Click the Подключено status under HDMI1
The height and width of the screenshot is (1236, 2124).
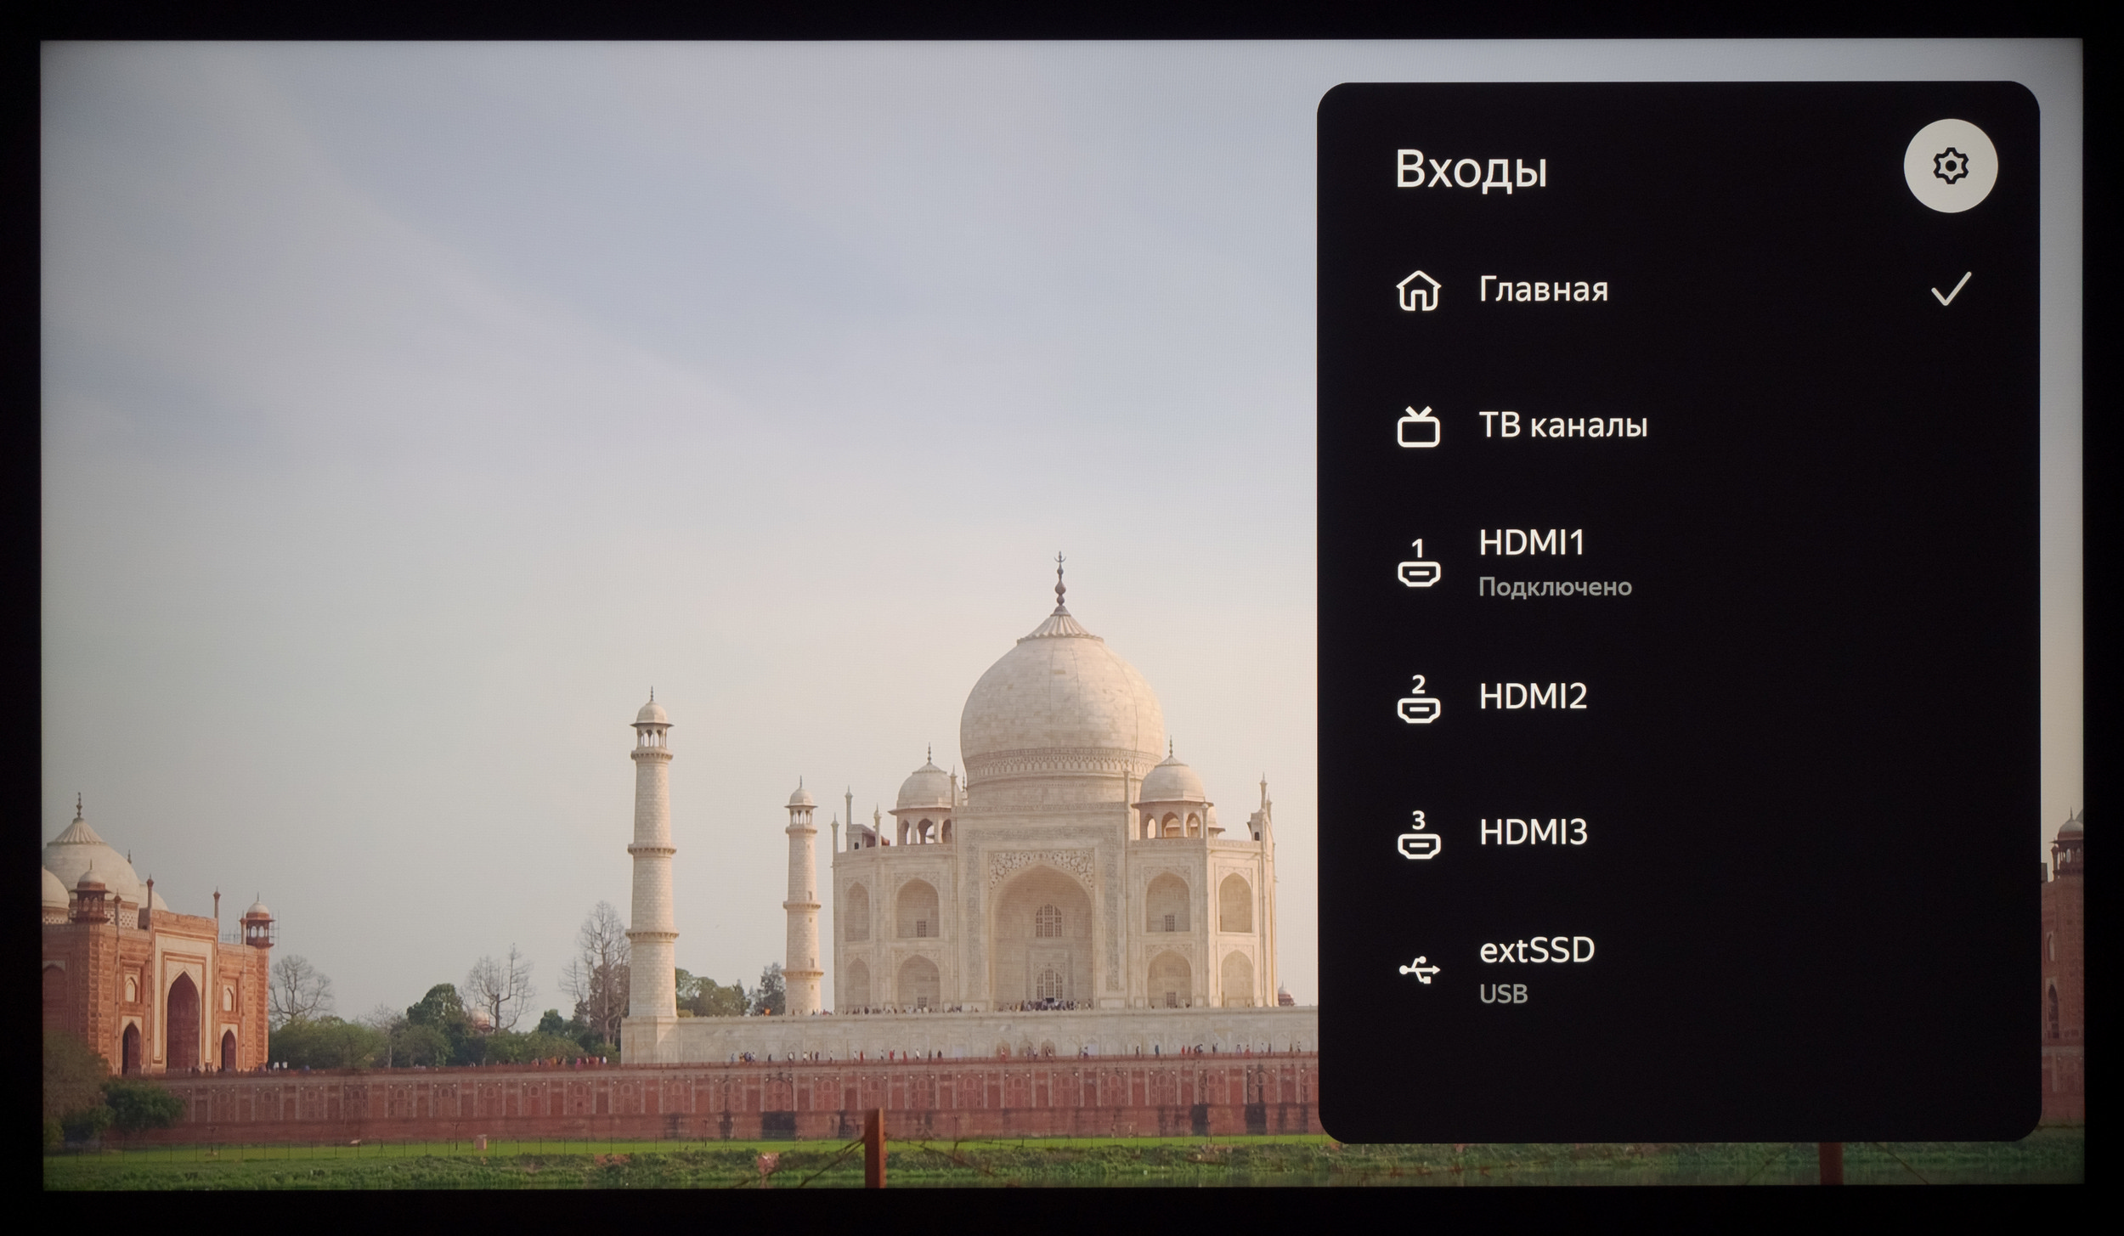click(x=1554, y=587)
